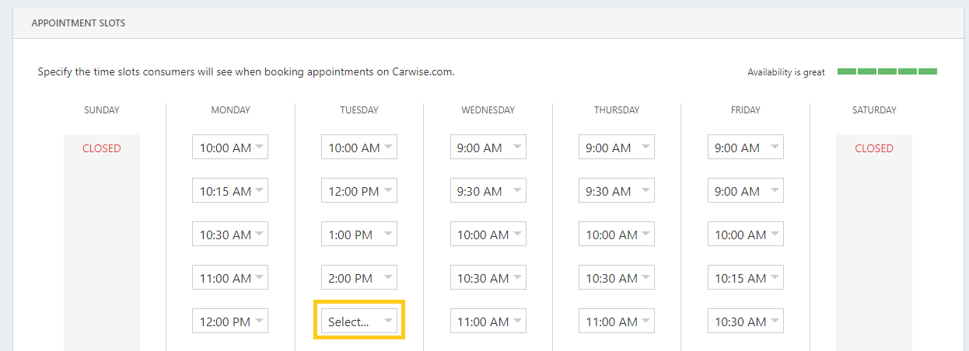Open Tuesday 10:00 AM slot dropdown

[x=359, y=148]
